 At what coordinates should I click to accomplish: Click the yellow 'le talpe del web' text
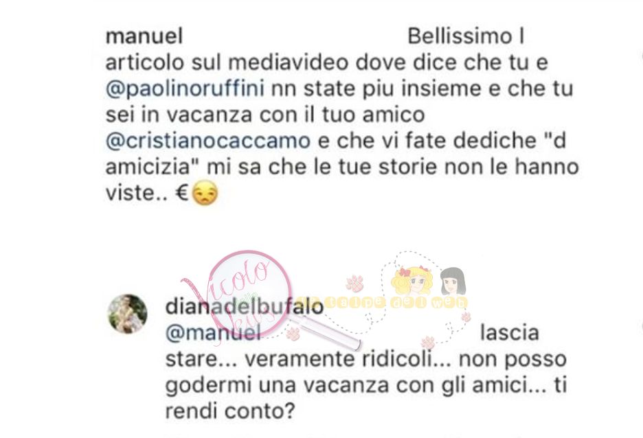point(383,302)
